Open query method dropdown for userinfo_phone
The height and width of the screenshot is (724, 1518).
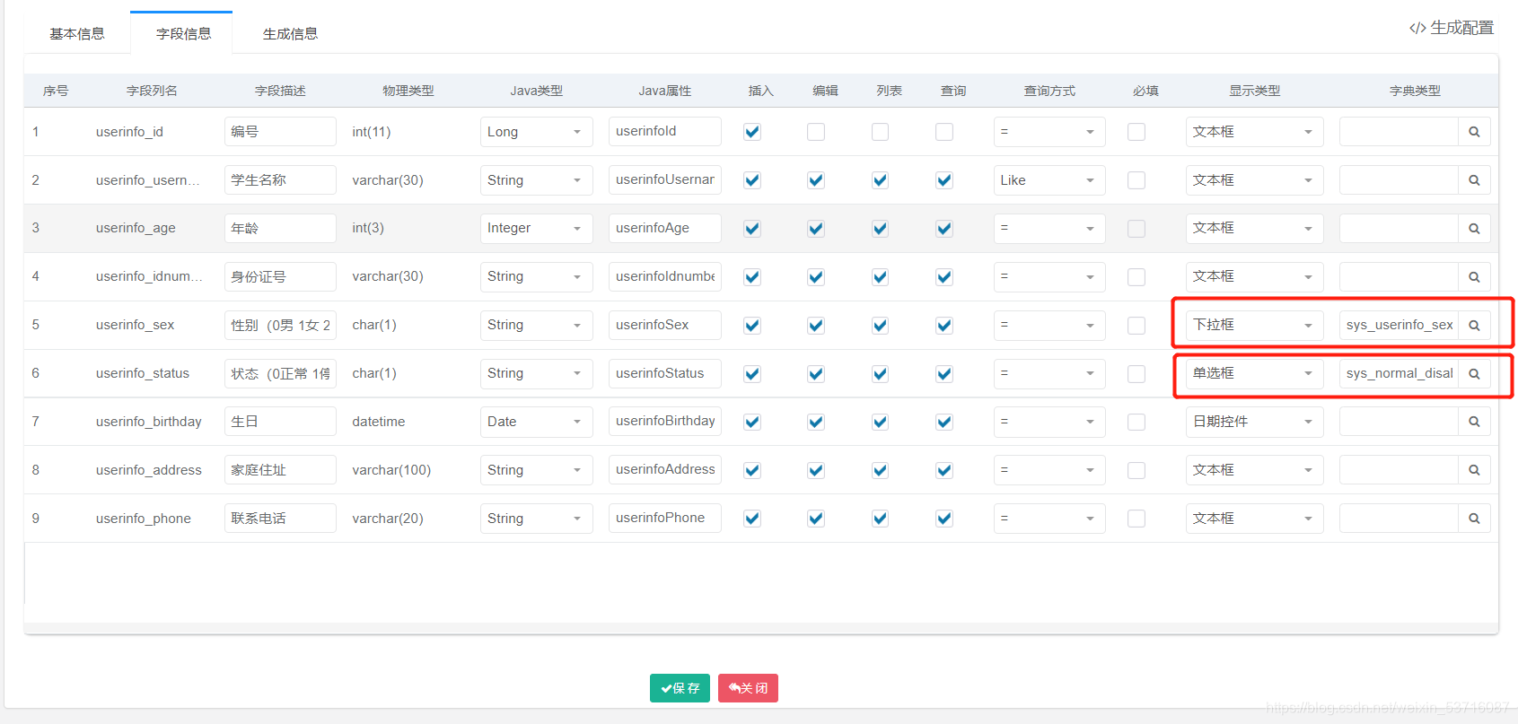[1049, 519]
